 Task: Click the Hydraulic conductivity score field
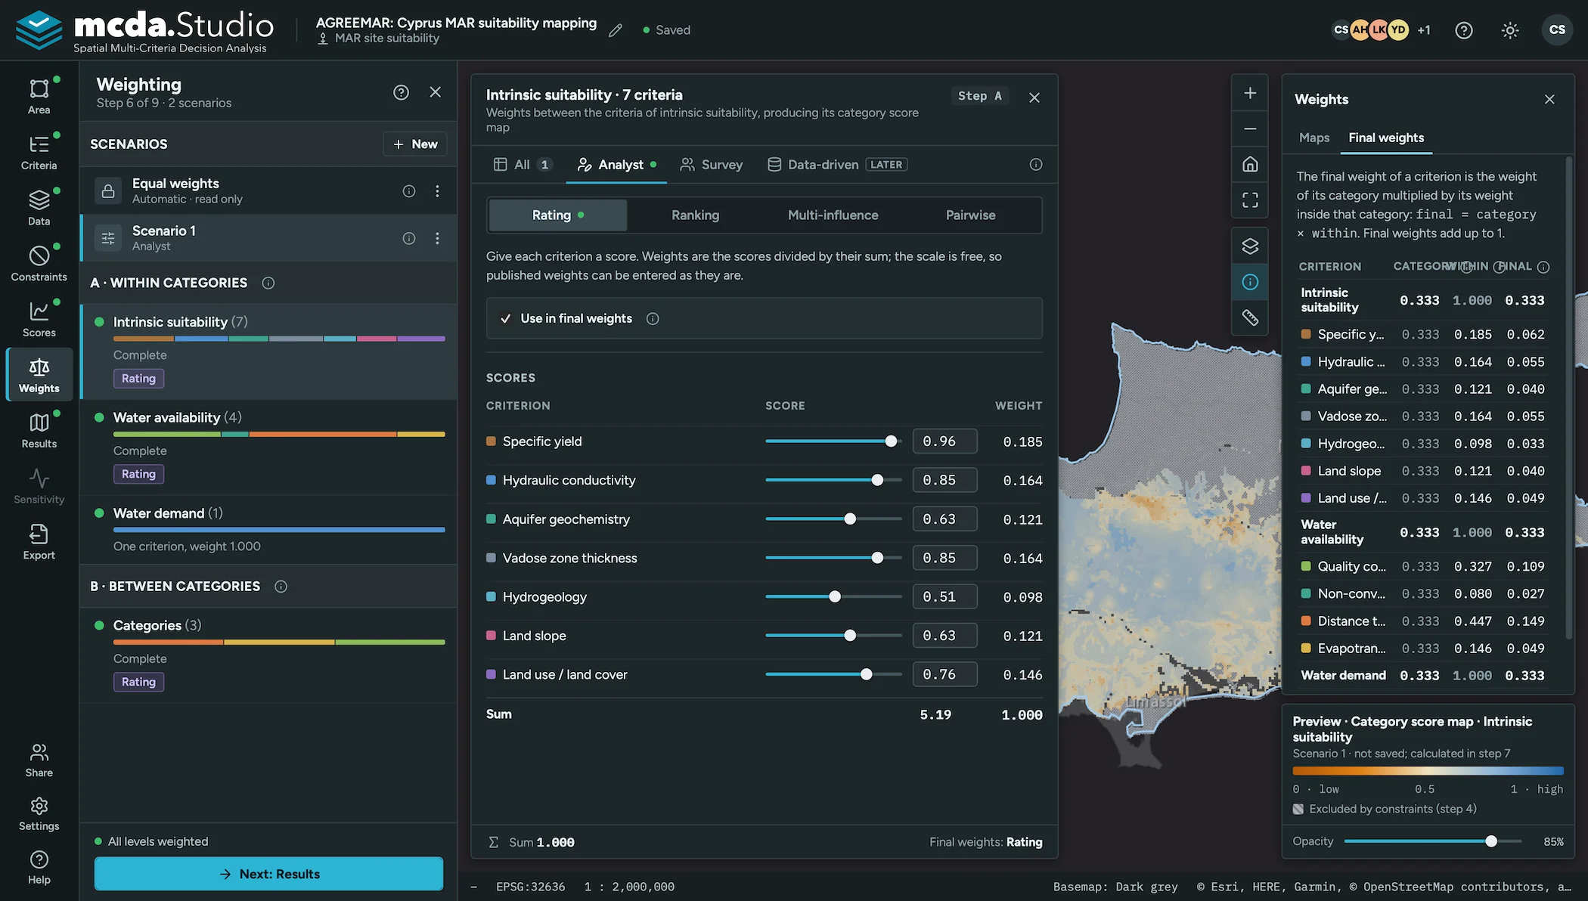pos(944,480)
